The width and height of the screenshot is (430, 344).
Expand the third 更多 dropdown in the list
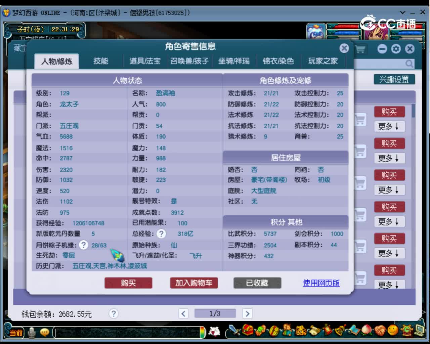pos(389,190)
